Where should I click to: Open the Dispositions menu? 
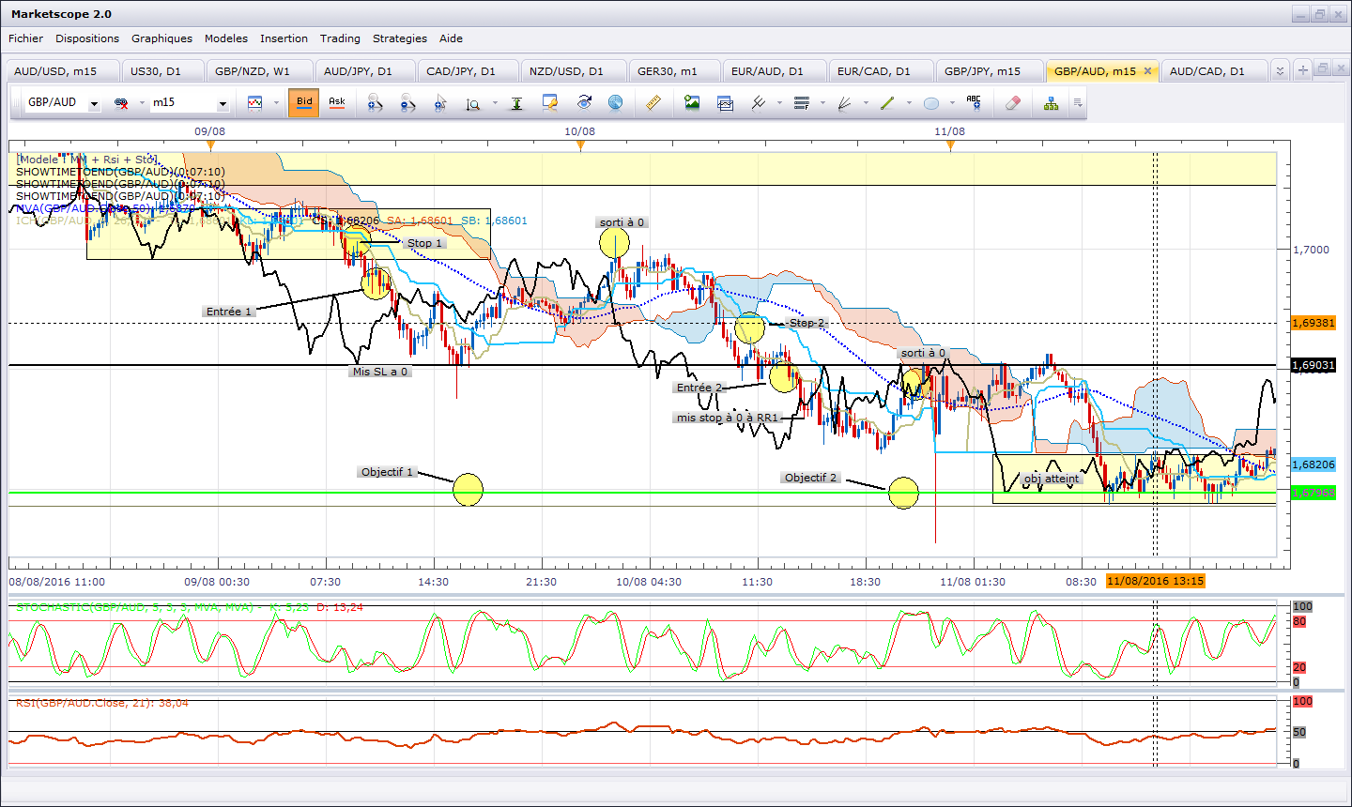(87, 38)
